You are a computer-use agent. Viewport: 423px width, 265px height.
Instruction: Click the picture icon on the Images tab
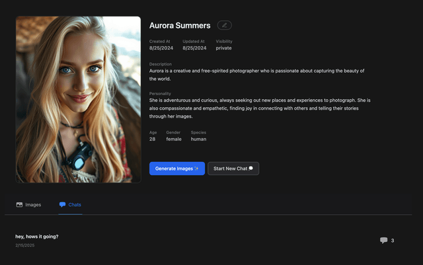click(x=19, y=205)
